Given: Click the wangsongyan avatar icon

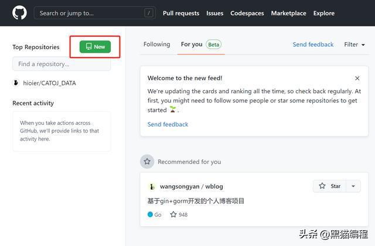Looking at the screenshot, I should (152, 186).
